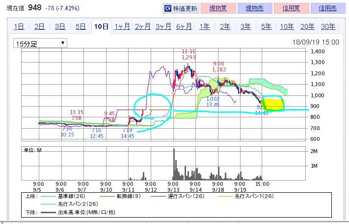This screenshot has width=349, height=224.
Task: Switch to the 5日 tab
Action: point(81,26)
